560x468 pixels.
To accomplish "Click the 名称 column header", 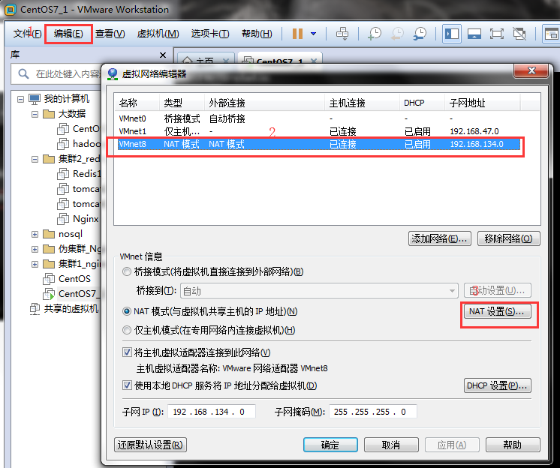I will tap(137, 103).
